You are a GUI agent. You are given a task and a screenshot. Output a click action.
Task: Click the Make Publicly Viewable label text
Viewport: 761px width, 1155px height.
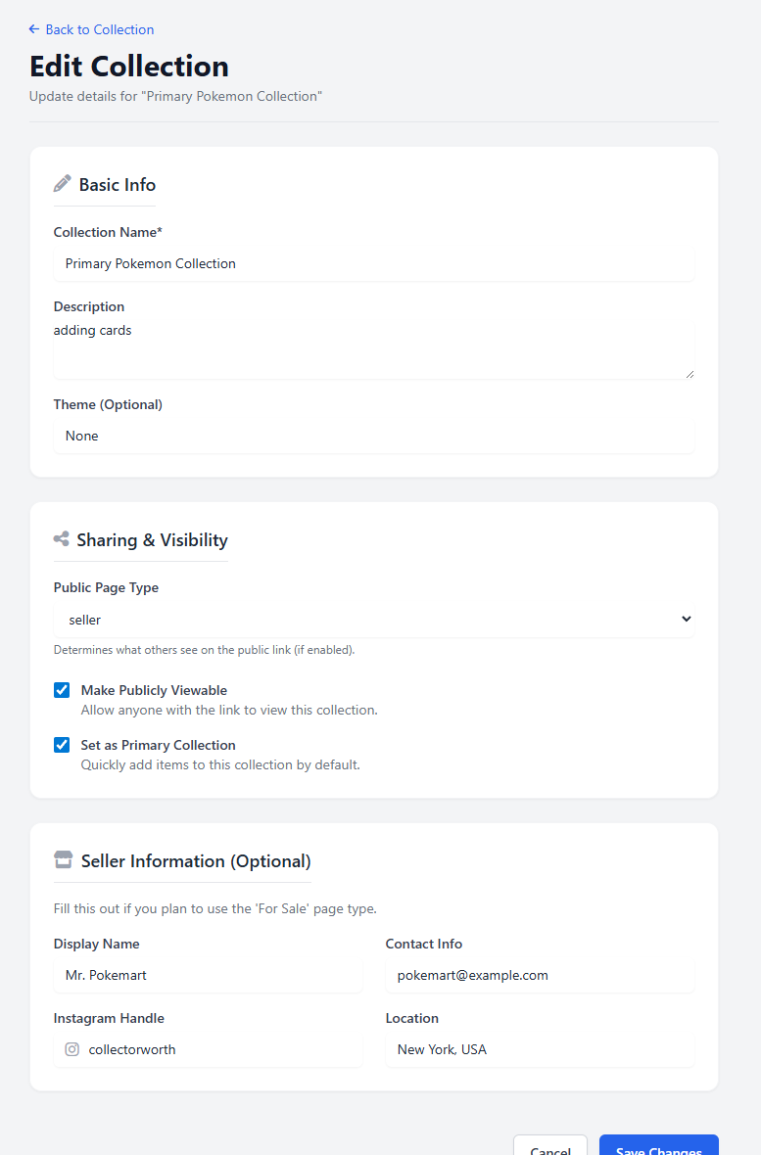(x=154, y=690)
